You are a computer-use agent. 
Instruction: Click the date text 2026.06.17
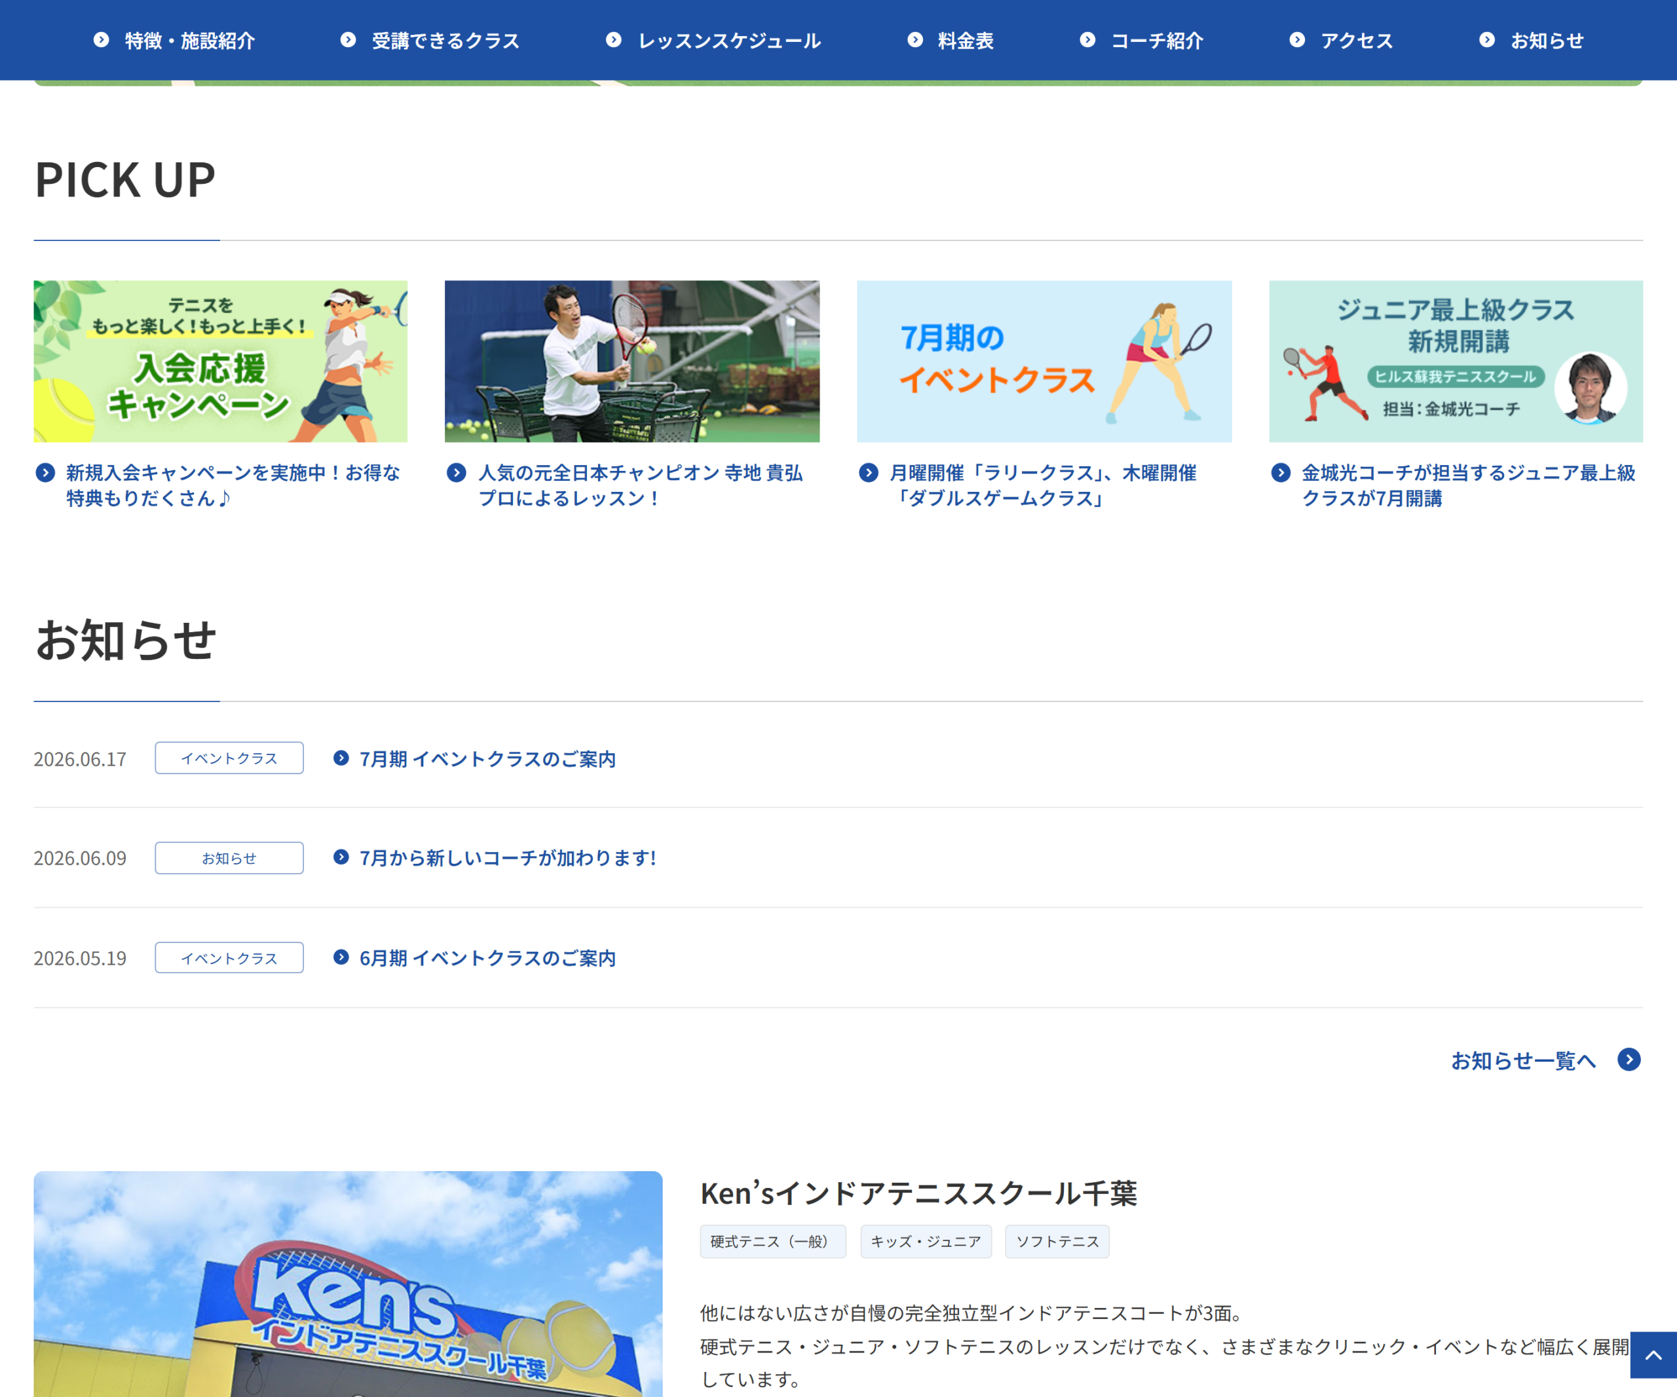pos(80,759)
